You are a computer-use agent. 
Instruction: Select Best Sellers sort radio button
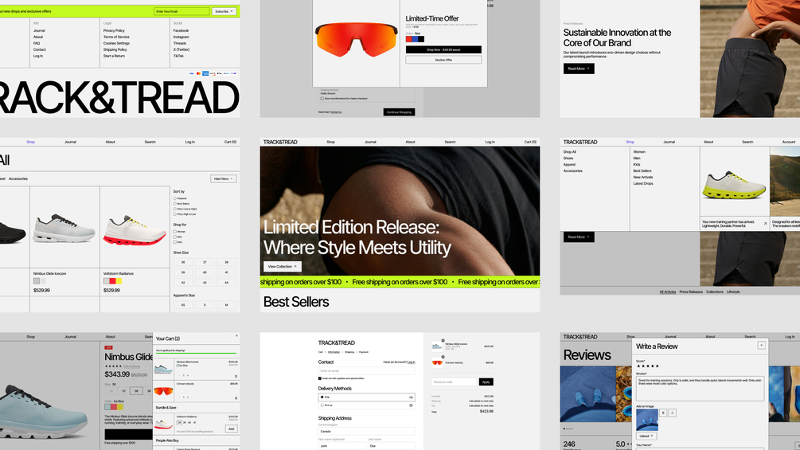click(x=174, y=204)
